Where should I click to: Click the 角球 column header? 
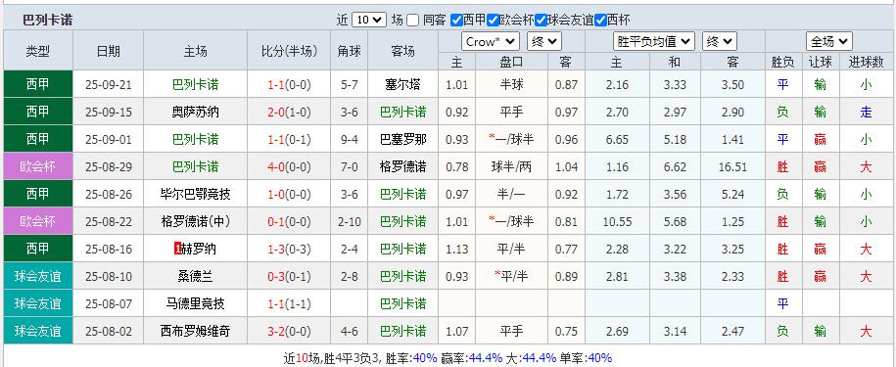coord(350,51)
